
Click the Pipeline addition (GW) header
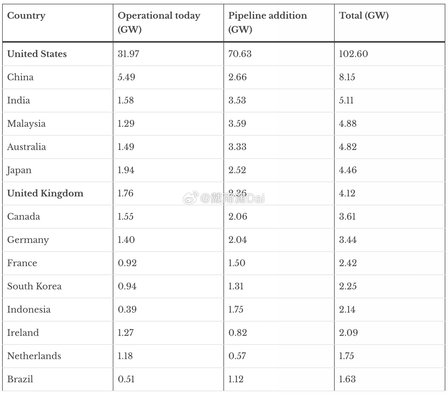(268, 22)
